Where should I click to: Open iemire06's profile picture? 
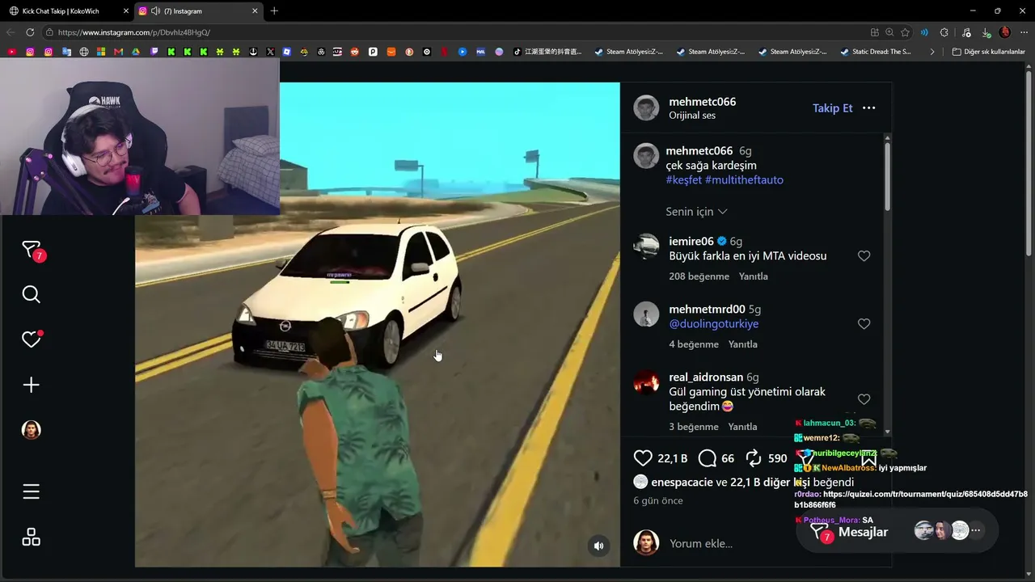click(x=646, y=247)
